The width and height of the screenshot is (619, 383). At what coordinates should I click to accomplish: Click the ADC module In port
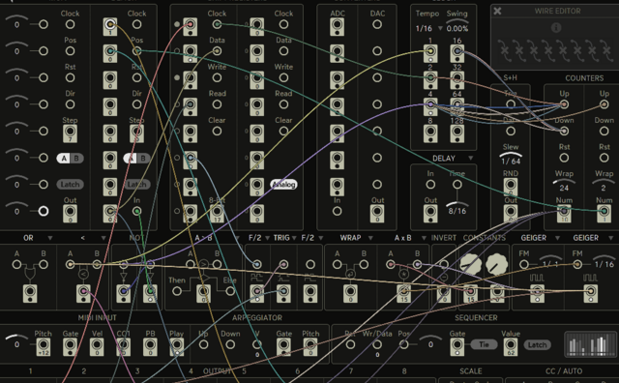tap(337, 211)
